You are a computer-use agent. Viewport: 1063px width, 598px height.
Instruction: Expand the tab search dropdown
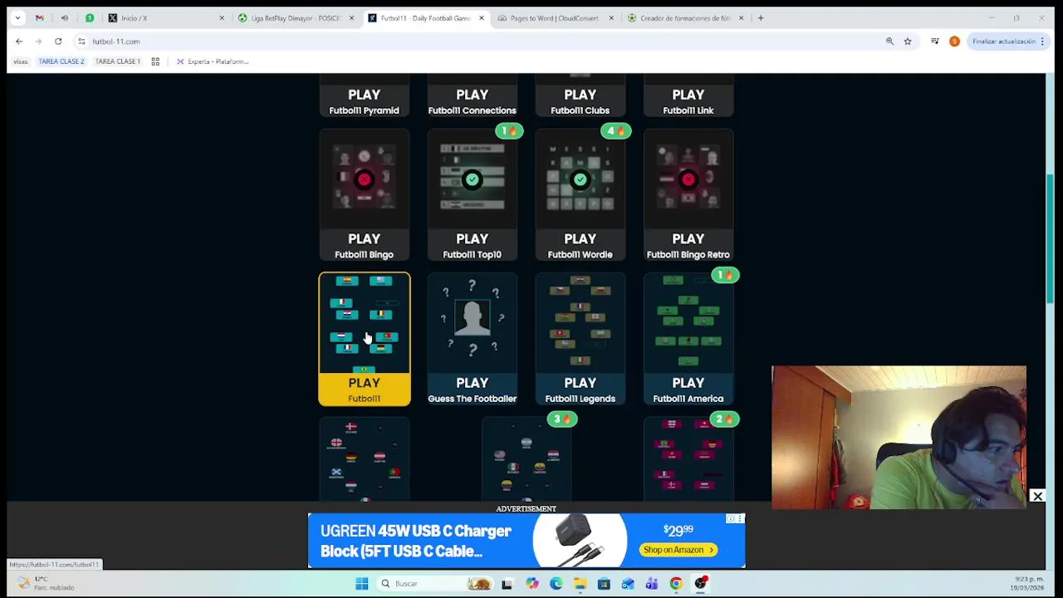(x=17, y=17)
